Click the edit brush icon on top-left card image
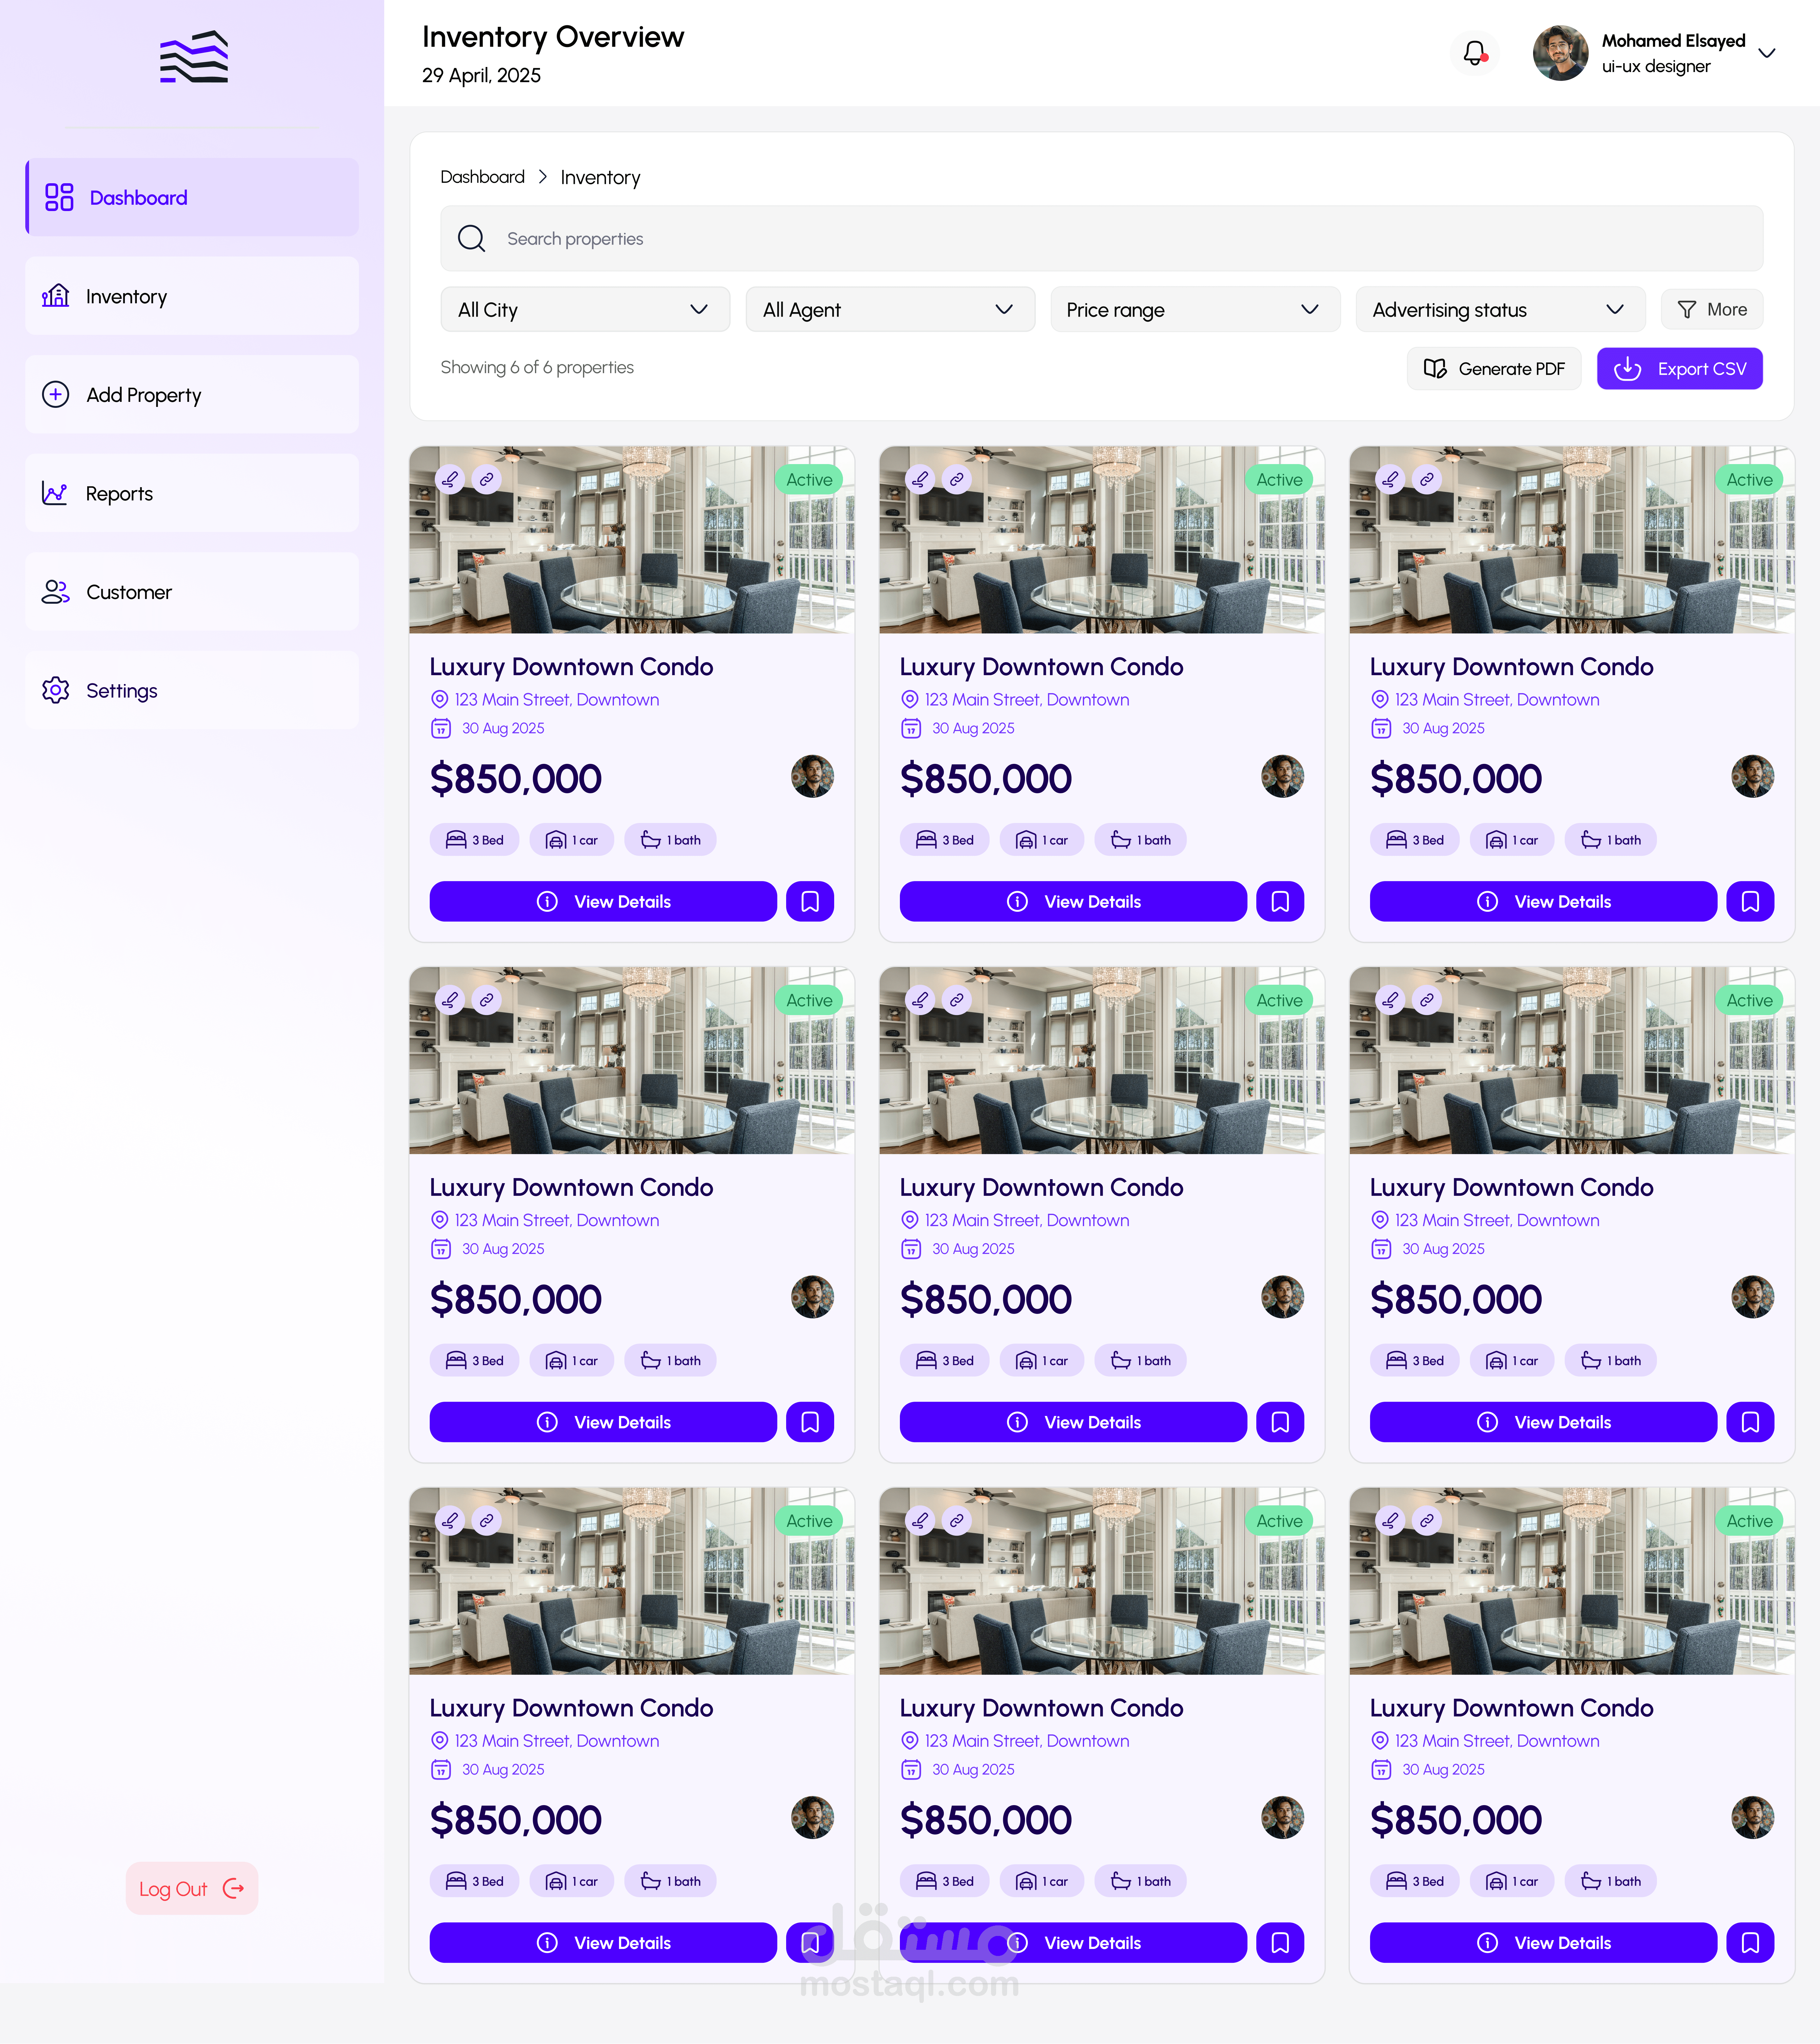The height and width of the screenshot is (2044, 1820). click(x=450, y=480)
